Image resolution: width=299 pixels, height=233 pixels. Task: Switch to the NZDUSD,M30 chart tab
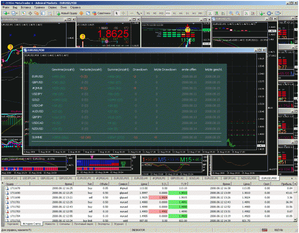248,178
